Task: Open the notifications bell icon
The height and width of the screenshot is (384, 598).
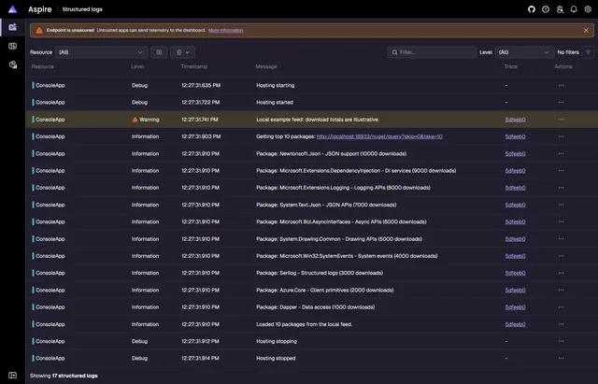Action: coord(574,9)
